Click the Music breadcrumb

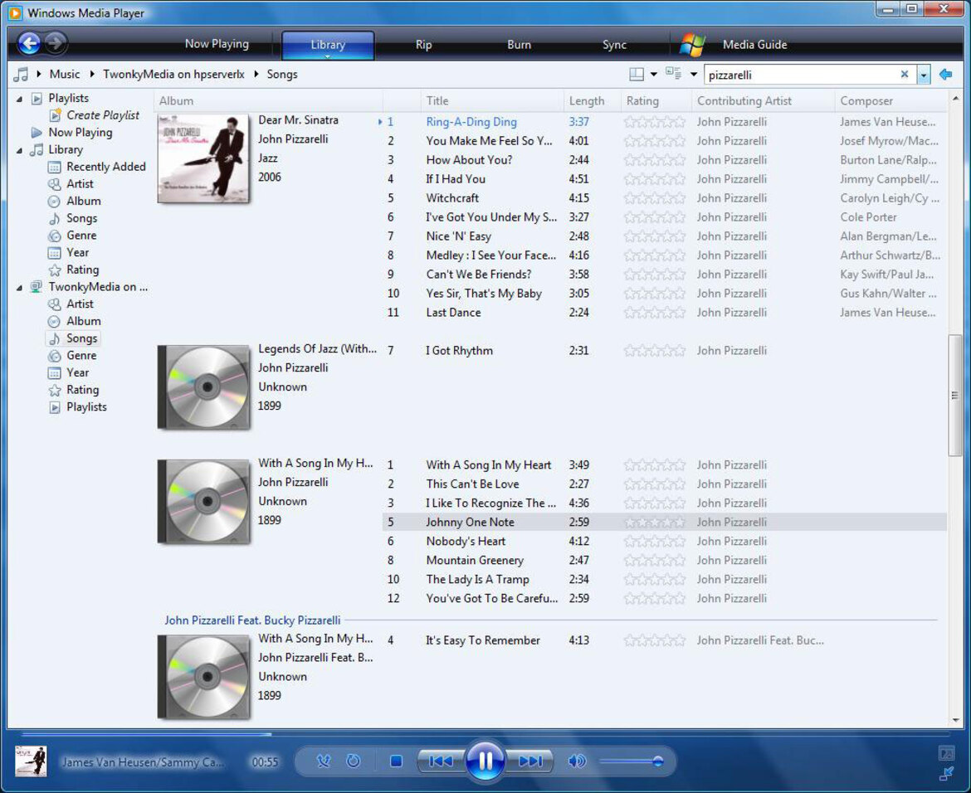pyautogui.click(x=65, y=75)
